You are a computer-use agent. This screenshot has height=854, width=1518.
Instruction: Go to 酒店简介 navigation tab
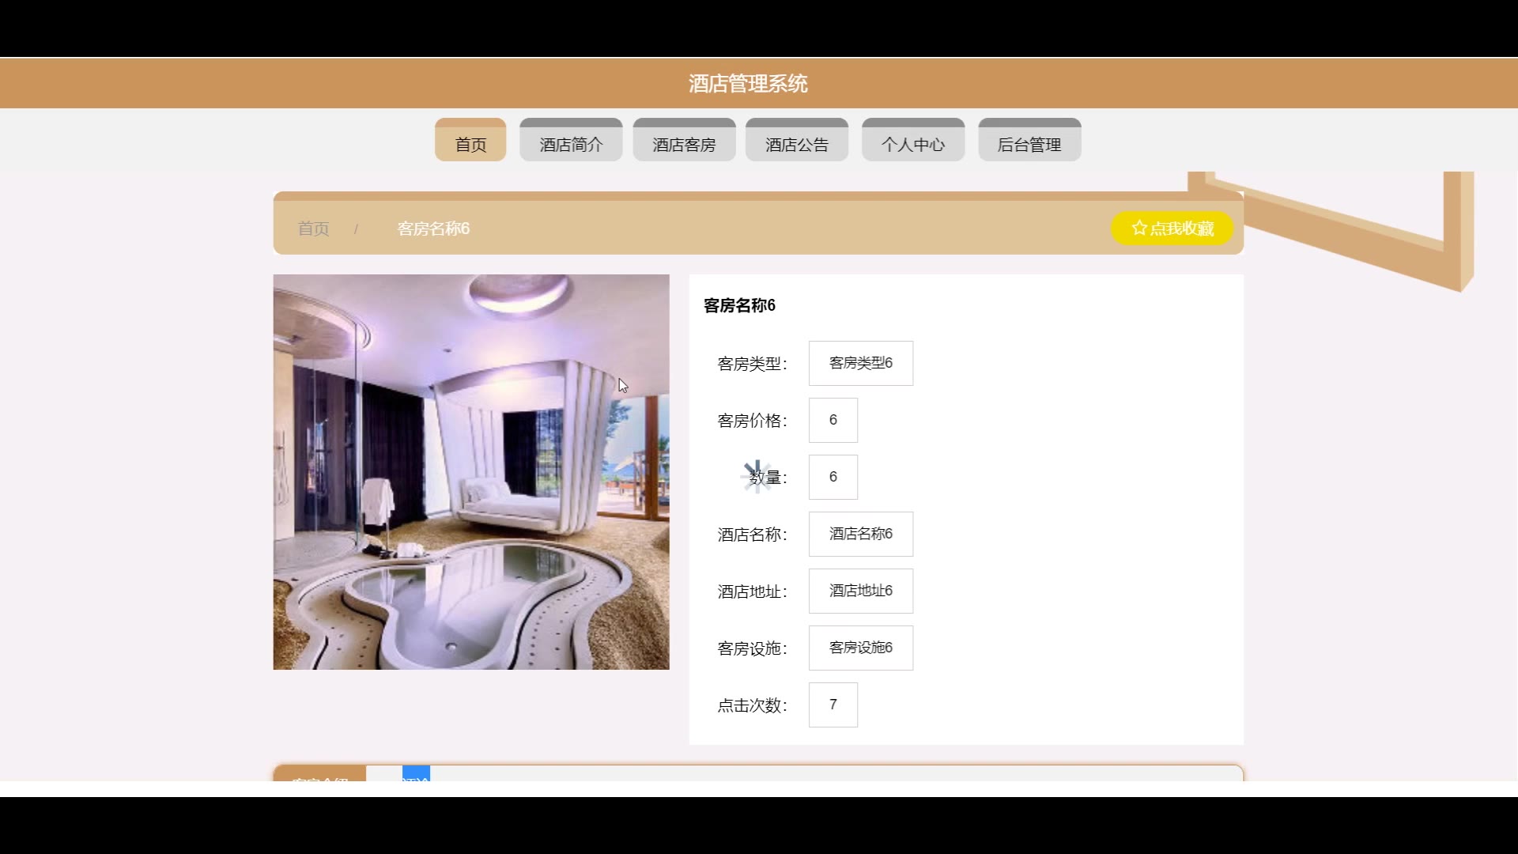tap(571, 144)
